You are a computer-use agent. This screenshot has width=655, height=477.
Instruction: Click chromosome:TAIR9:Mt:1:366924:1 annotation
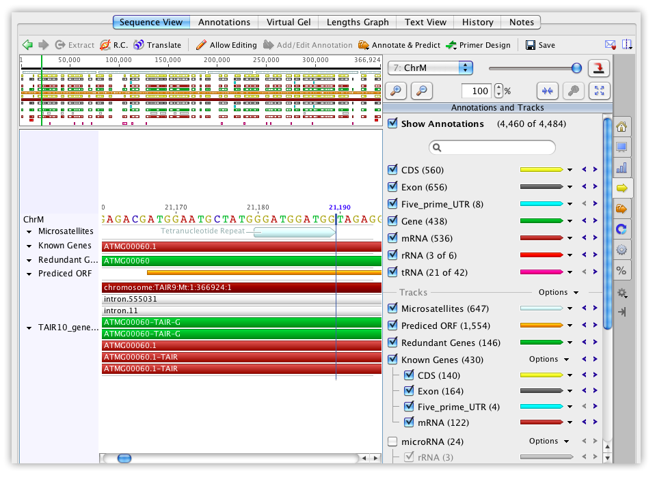pyautogui.click(x=241, y=288)
